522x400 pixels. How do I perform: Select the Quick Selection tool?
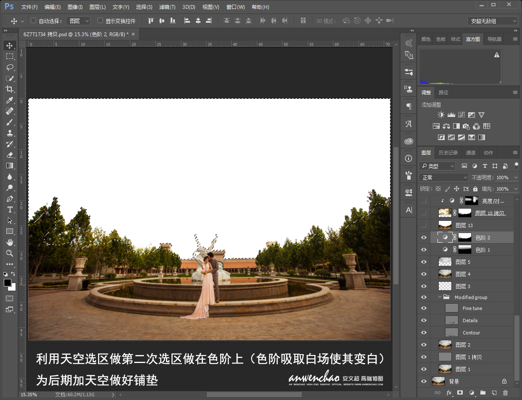(x=10, y=78)
